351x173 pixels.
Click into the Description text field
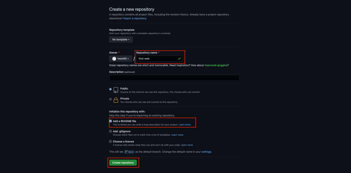pos(174,78)
